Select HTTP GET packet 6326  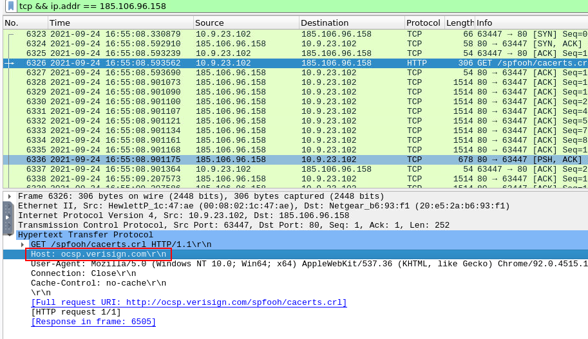(x=296, y=63)
